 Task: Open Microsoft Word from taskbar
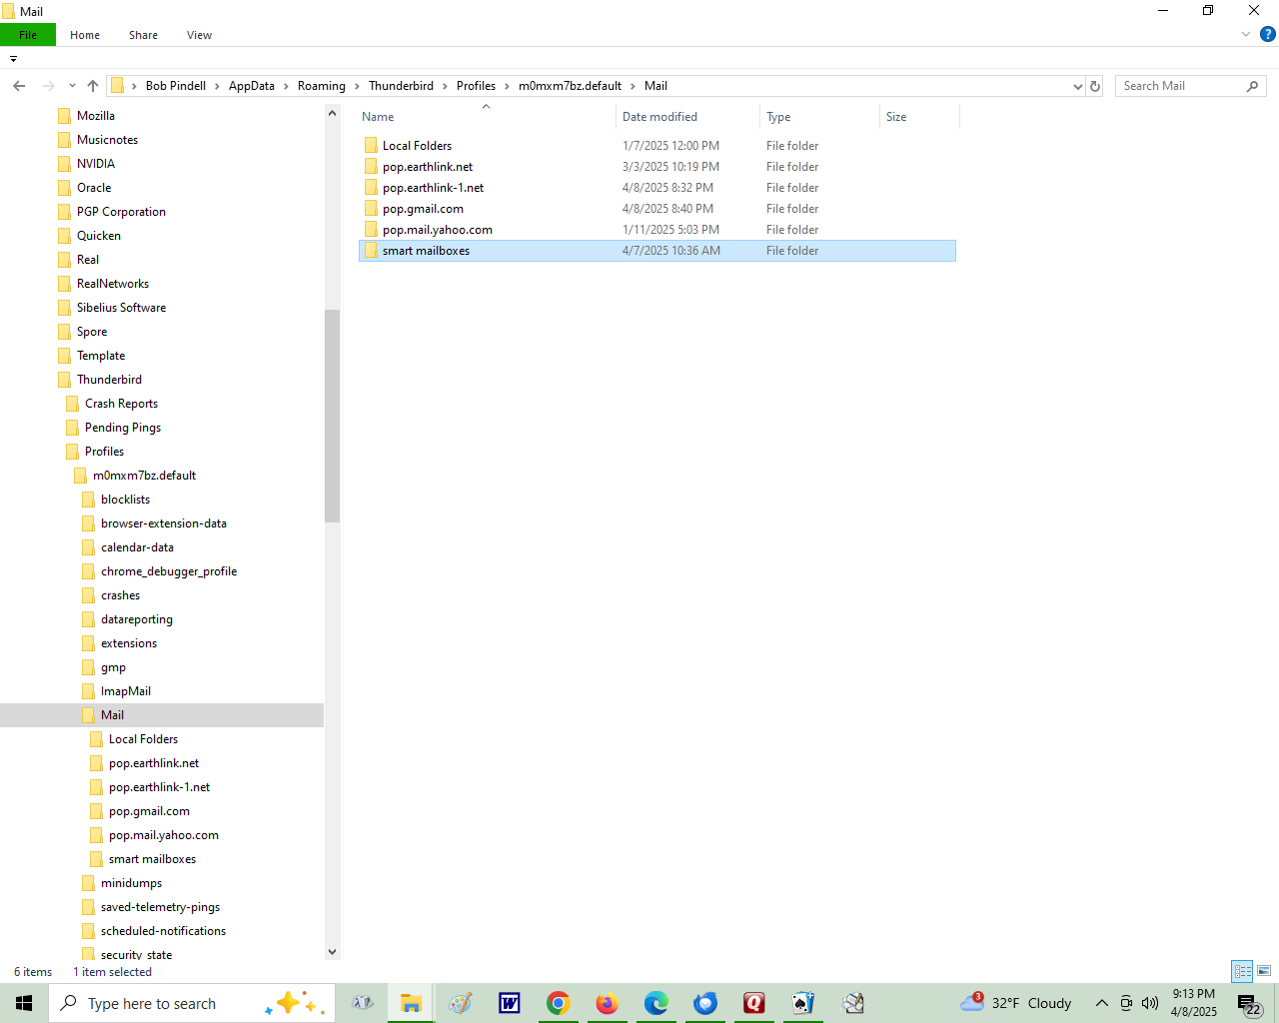coord(510,1003)
